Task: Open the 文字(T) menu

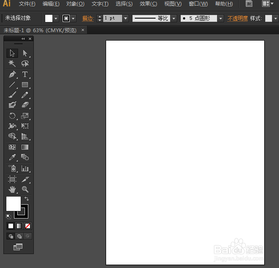Action: click(100, 4)
